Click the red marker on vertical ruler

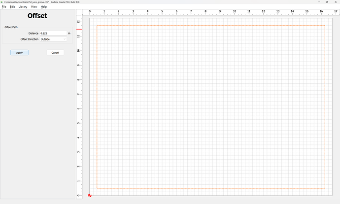[x=79, y=29]
